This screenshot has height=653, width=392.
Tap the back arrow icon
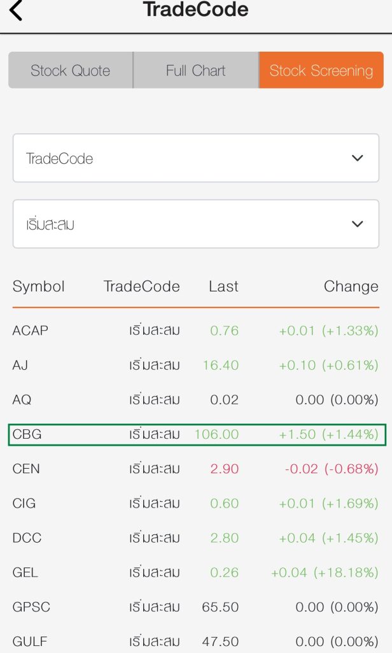point(16,10)
